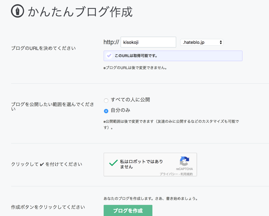Click the checkmark icon in URL availability notice
Image resolution: width=269 pixels, height=216 pixels.
(109, 56)
